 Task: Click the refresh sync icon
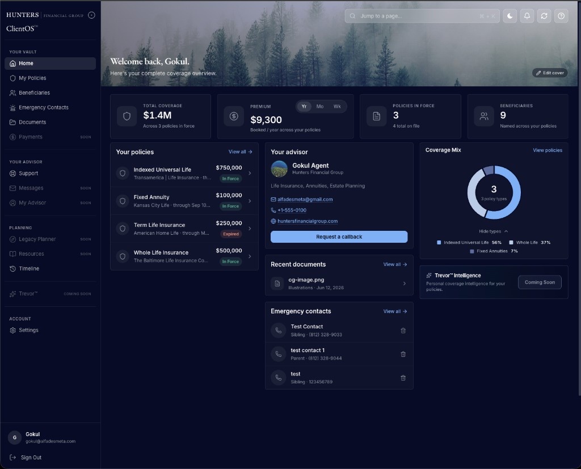coord(544,16)
